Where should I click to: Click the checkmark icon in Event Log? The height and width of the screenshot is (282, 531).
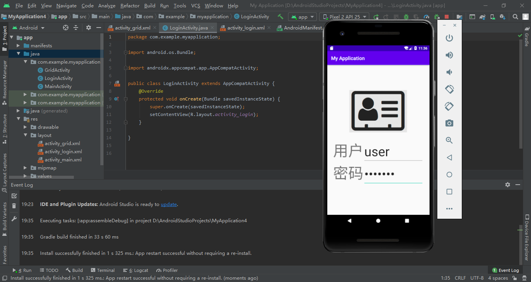[x=14, y=195]
